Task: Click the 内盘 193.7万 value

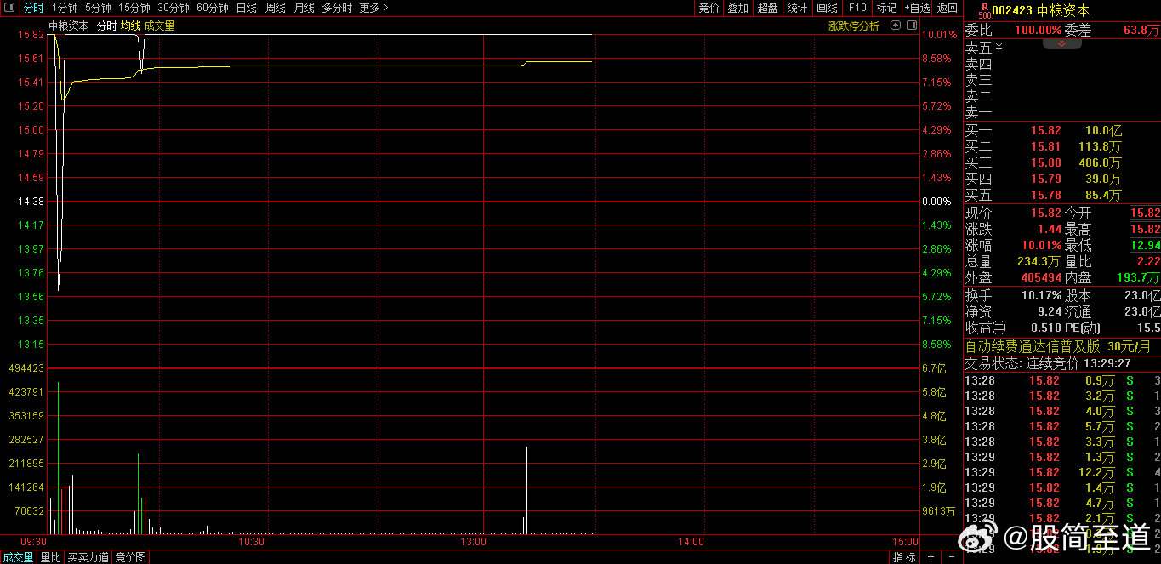Action: (1138, 277)
